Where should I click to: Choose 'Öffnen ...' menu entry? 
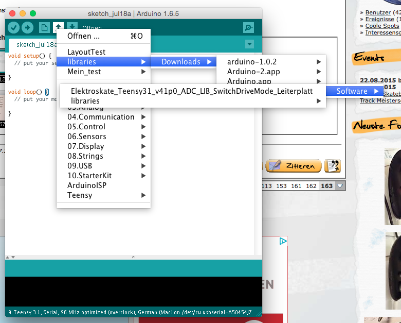coord(103,36)
